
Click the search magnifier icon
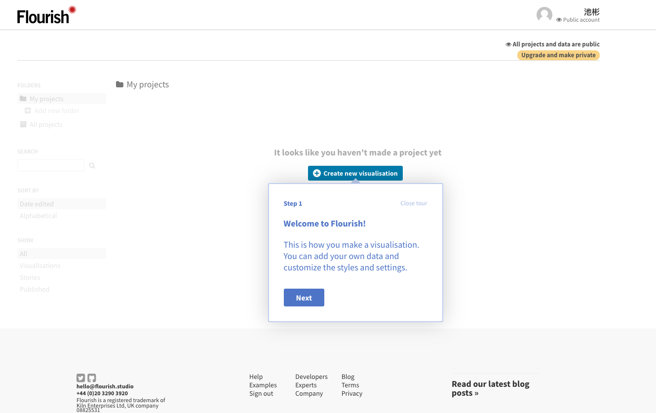92,166
